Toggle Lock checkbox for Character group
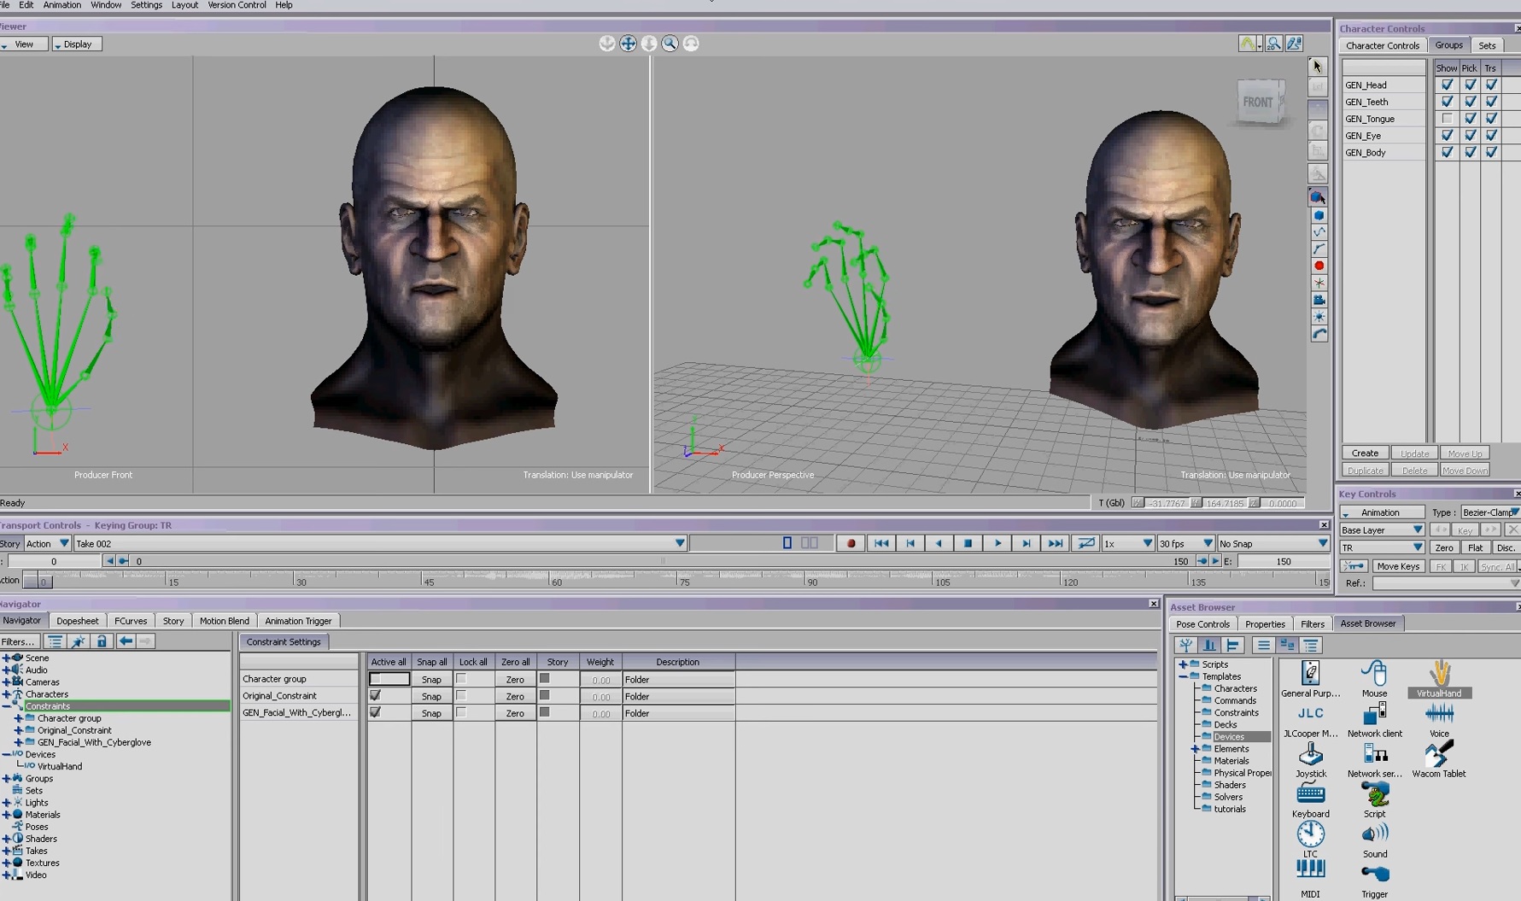 click(461, 679)
